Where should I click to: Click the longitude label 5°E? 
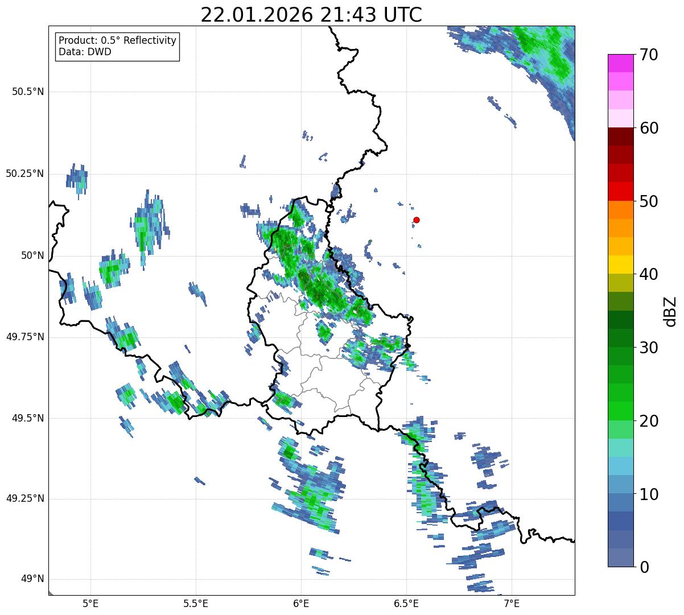point(90,603)
